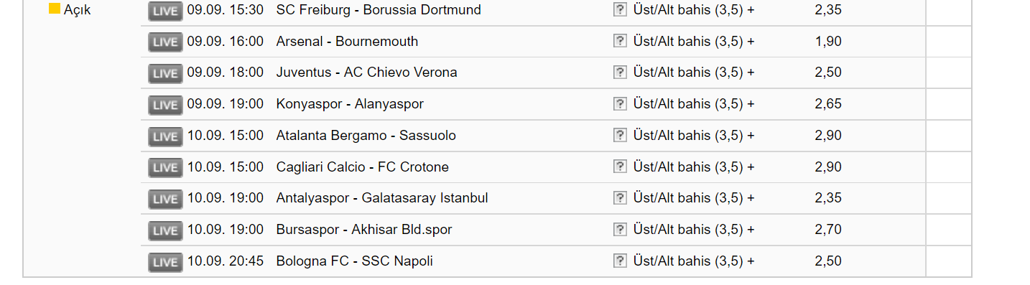The height and width of the screenshot is (285, 1030).
Task: Click the LIVE badge for Bologna FC - SSC Napoli
Action: pos(165,262)
